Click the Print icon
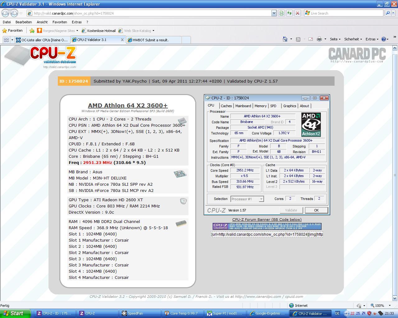398x318 pixels. coord(319,39)
